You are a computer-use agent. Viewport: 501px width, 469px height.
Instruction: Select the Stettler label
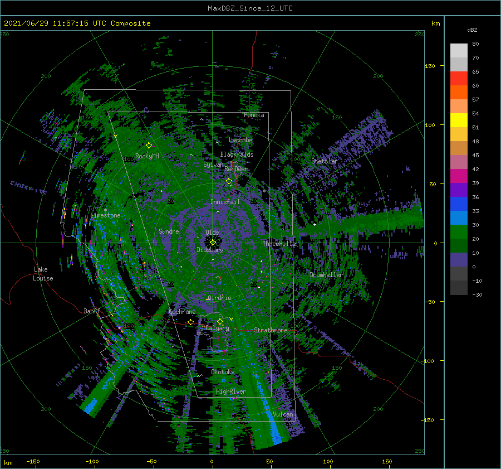coord(325,161)
